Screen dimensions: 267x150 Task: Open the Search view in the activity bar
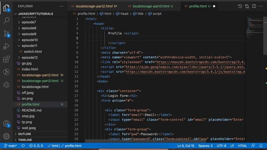pos(6,20)
